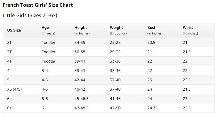Select the Waist column header
218x116 pixels.
tap(188, 28)
